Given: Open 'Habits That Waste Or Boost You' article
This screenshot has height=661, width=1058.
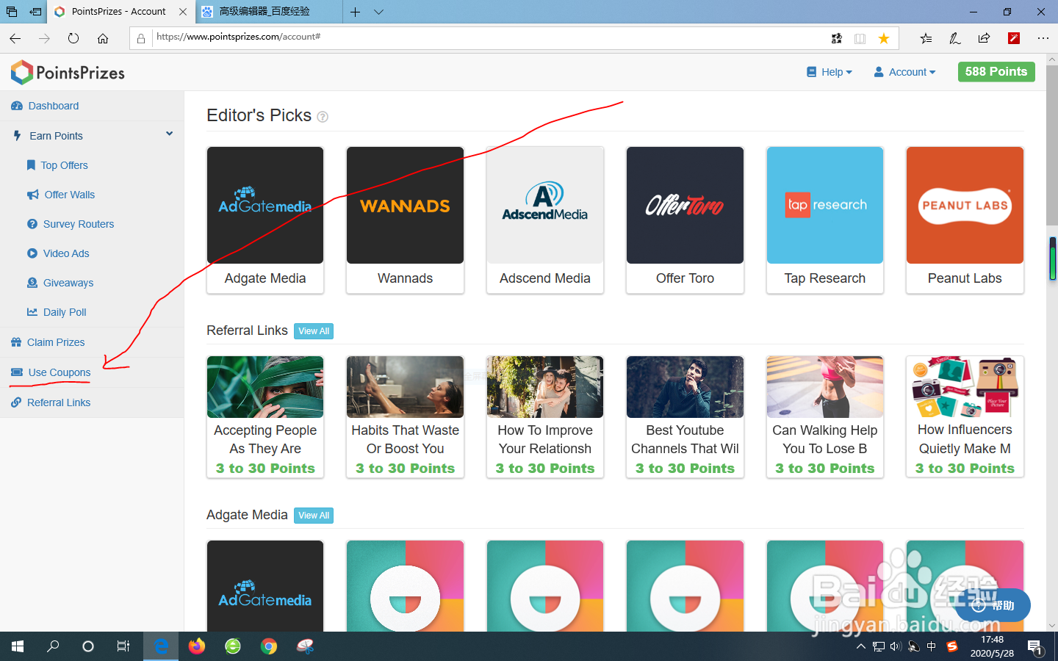Looking at the screenshot, I should (405, 417).
